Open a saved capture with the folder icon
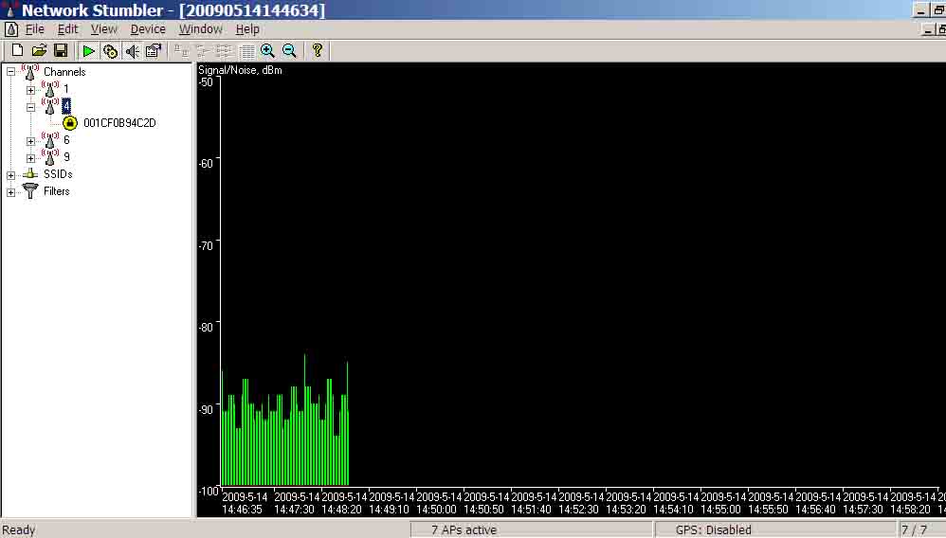 pyautogui.click(x=39, y=50)
